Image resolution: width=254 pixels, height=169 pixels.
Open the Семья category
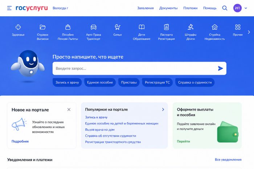tap(118, 30)
